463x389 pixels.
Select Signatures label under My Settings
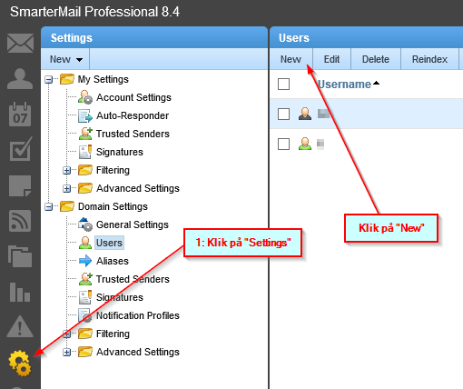click(x=120, y=152)
